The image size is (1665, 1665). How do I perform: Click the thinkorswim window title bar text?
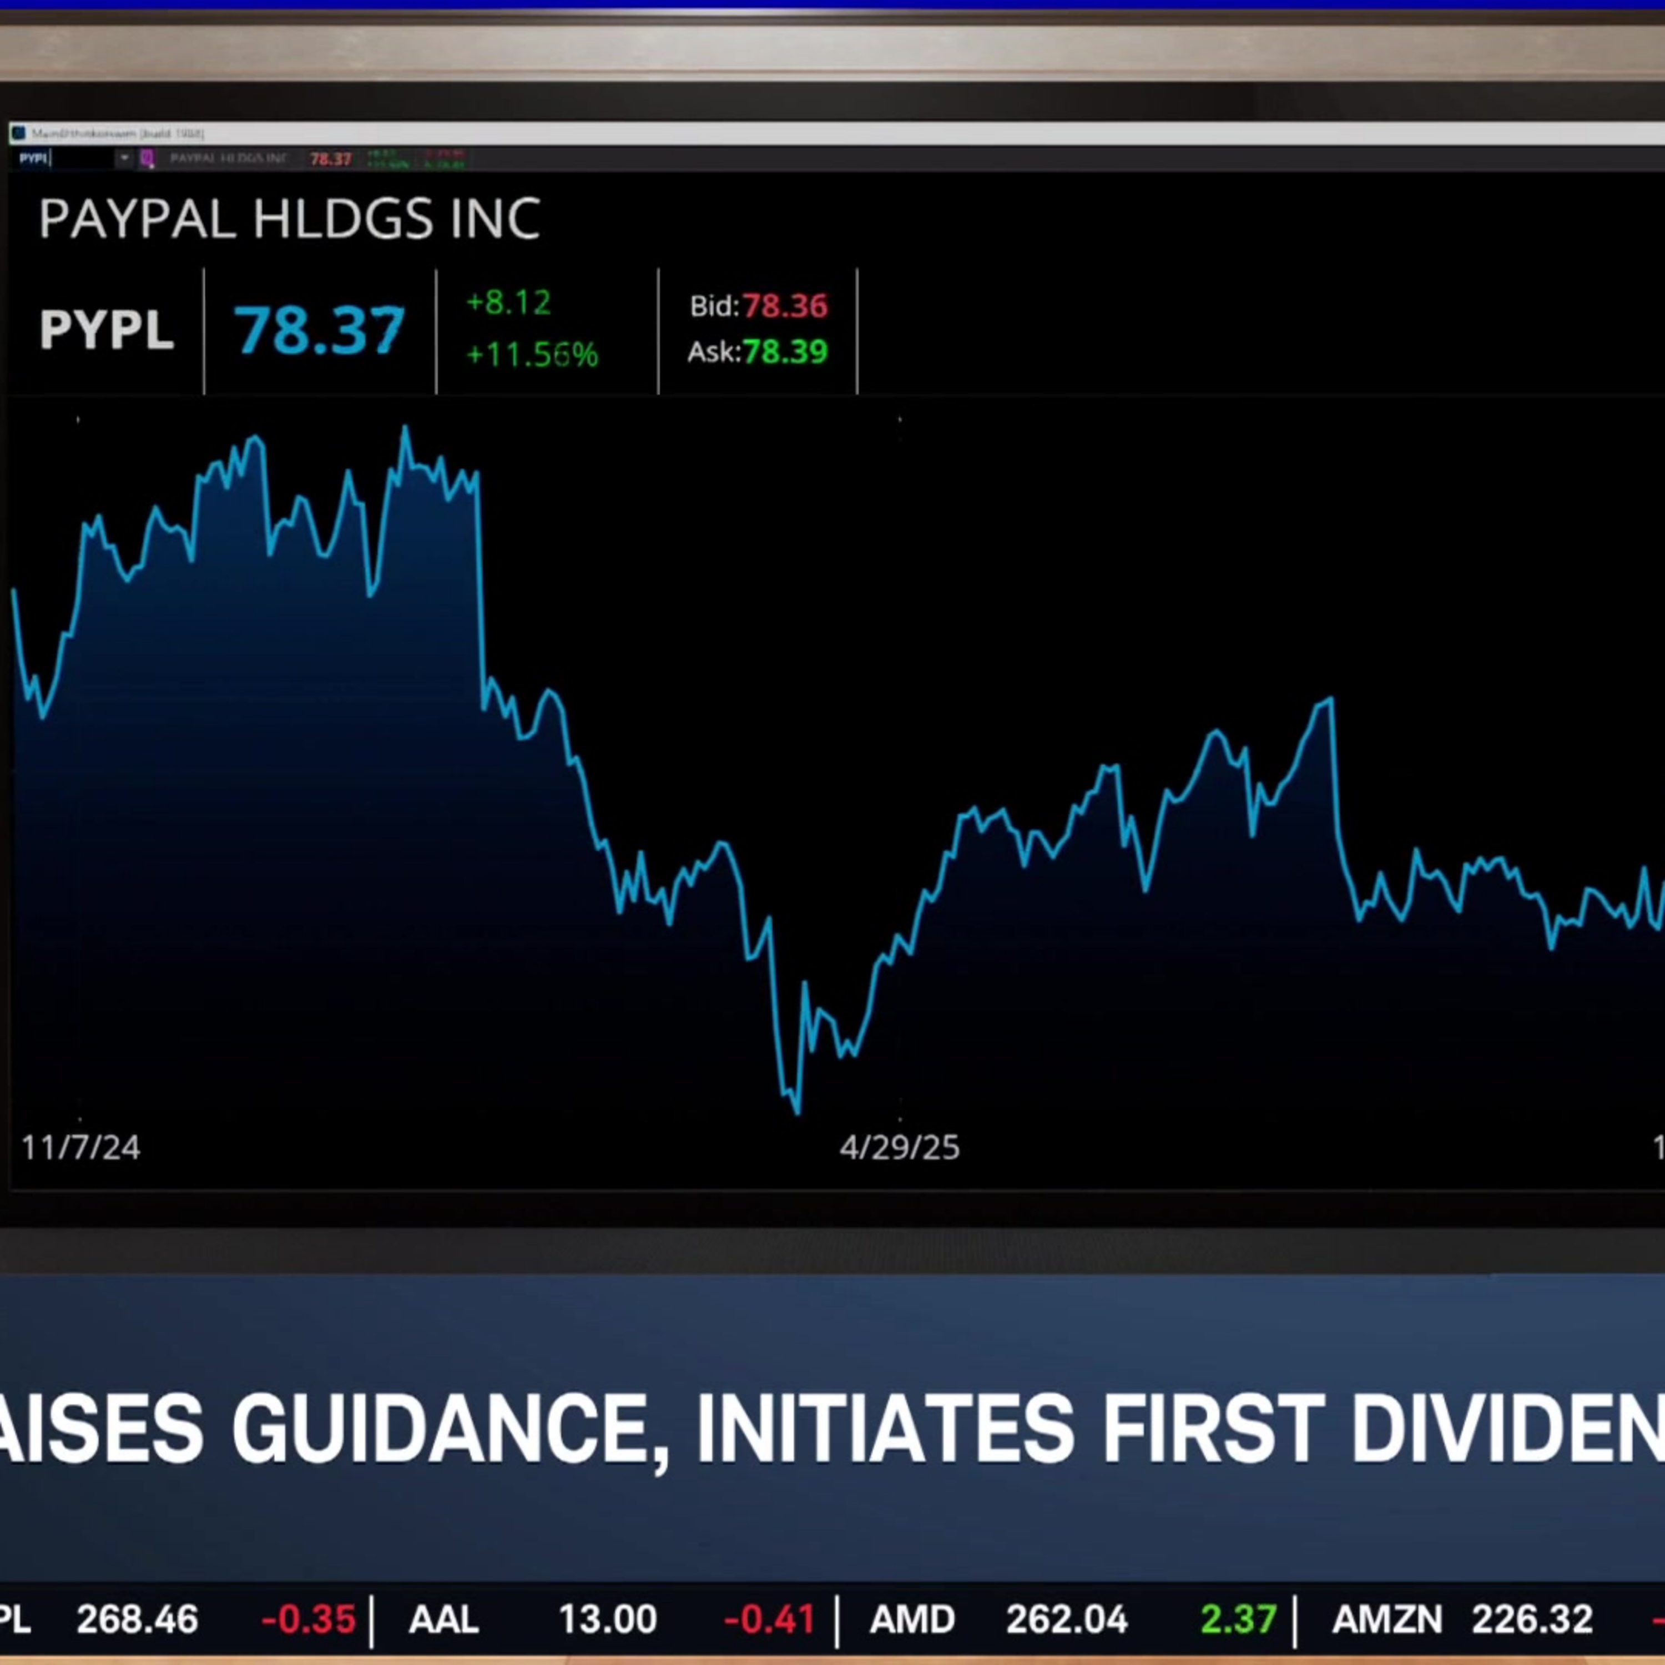pos(118,134)
